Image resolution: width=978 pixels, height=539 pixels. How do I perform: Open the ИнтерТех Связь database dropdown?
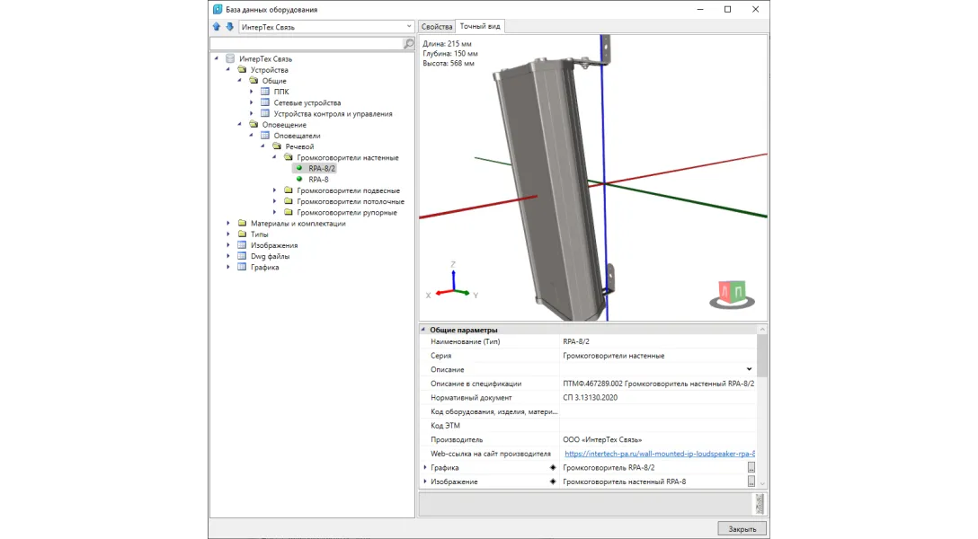click(409, 27)
